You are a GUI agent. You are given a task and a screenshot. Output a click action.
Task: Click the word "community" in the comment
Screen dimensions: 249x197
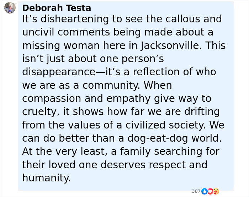[110, 85]
